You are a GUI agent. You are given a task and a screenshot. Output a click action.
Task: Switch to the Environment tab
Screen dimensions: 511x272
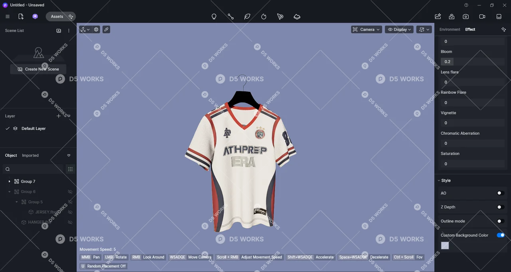click(x=450, y=29)
